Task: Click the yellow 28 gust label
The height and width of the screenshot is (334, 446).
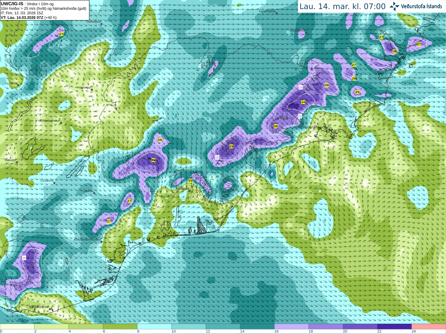Action: click(354, 78)
